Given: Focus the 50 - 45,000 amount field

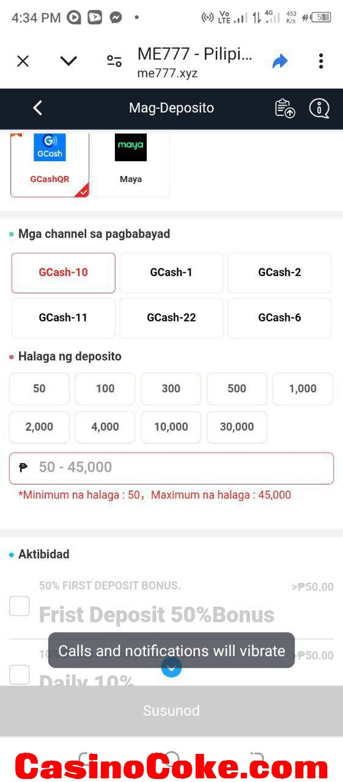Looking at the screenshot, I should tap(171, 468).
